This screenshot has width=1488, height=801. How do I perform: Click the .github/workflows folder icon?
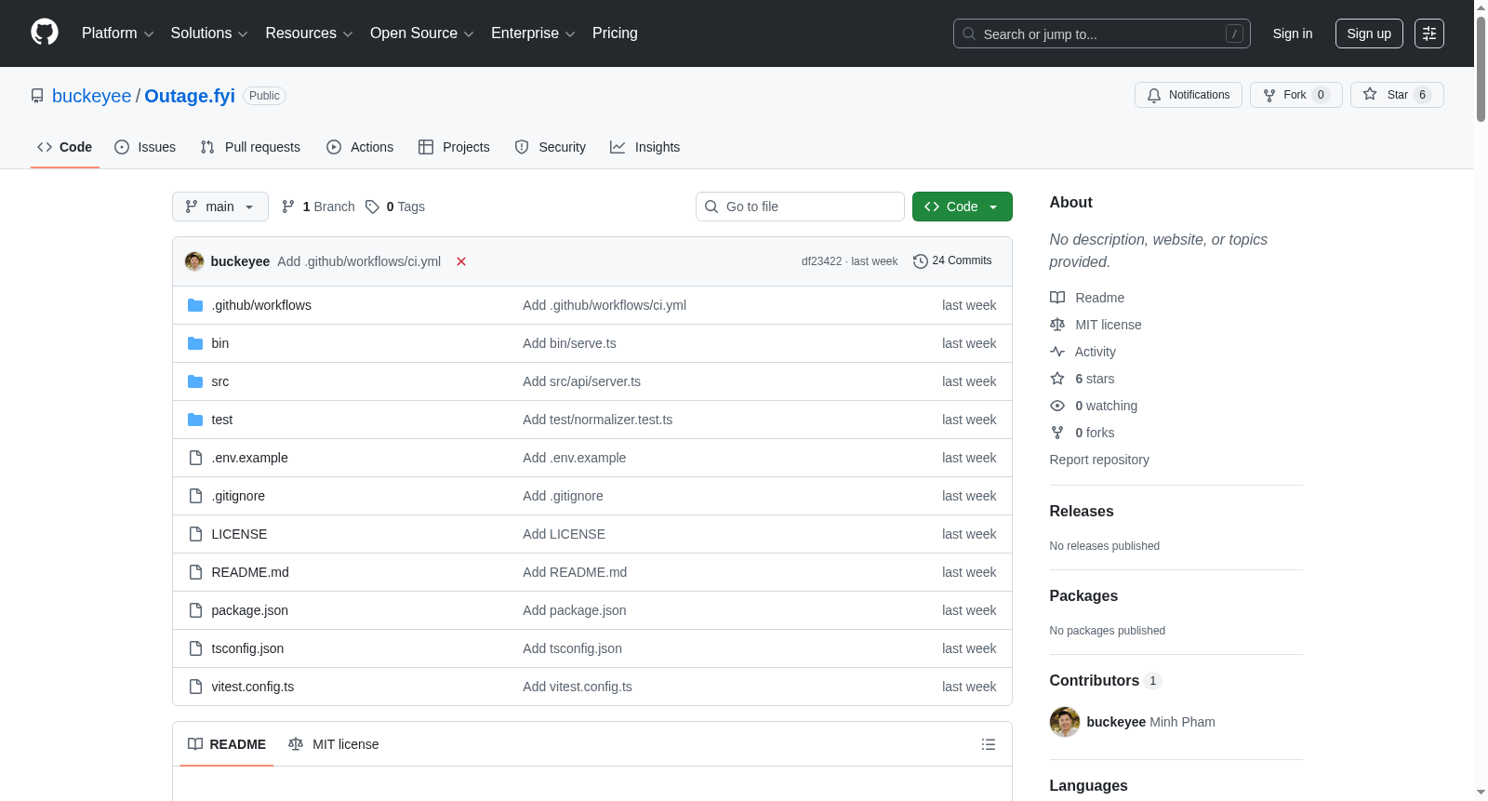pyautogui.click(x=195, y=305)
